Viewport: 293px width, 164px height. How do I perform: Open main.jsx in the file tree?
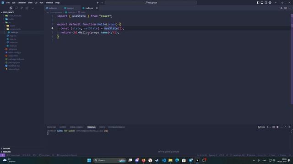(22, 46)
